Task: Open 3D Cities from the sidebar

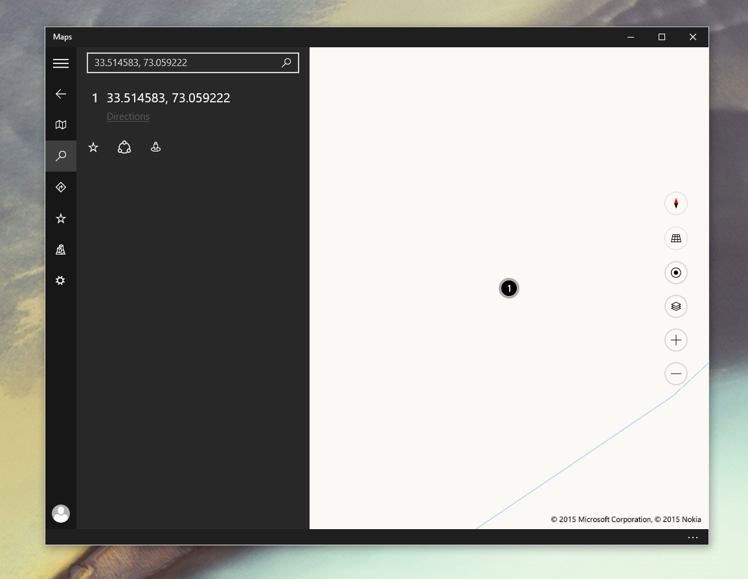Action: coord(61,250)
